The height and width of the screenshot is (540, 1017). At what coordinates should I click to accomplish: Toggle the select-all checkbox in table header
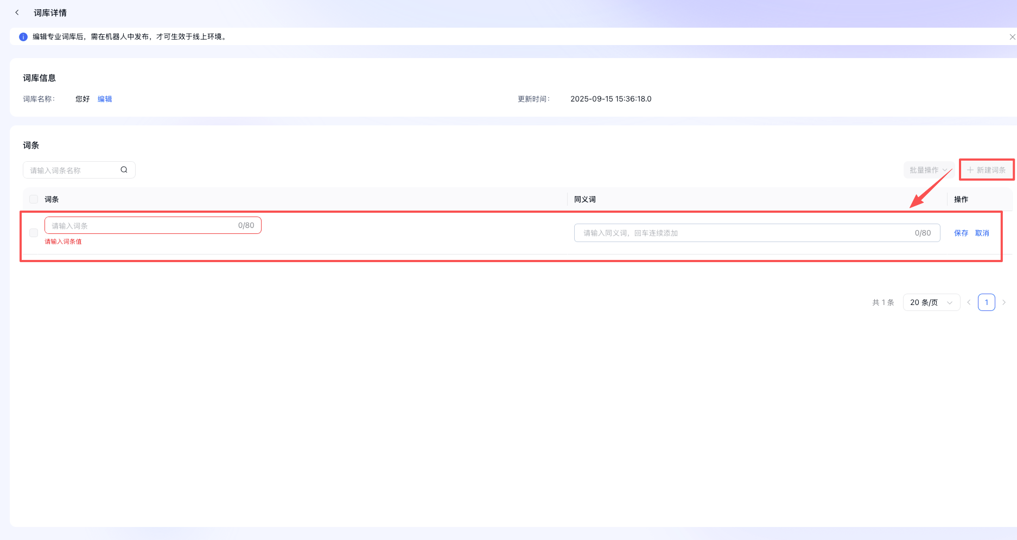[34, 199]
